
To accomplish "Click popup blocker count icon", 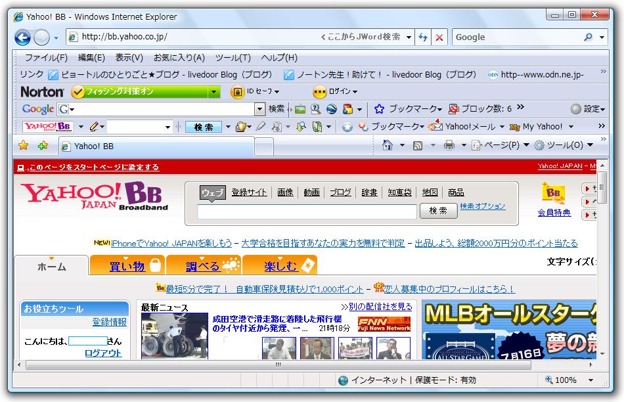I will 453,108.
